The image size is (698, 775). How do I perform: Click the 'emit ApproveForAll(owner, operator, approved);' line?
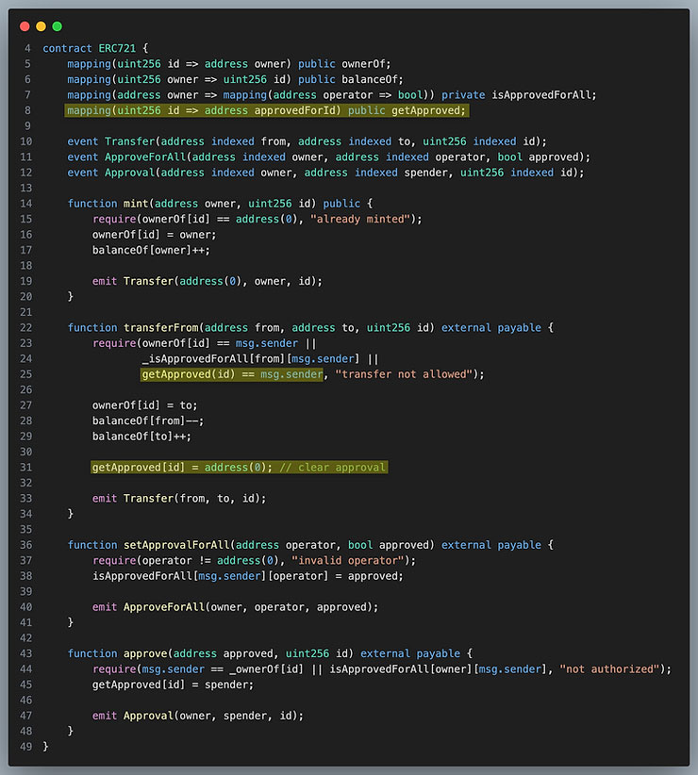click(235, 607)
